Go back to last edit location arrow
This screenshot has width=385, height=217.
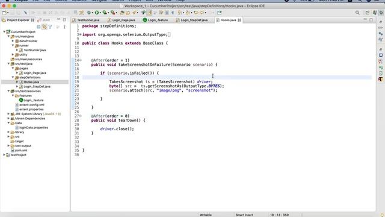(196, 13)
